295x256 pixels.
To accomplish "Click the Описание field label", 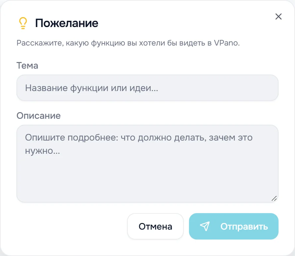I will 39,116.
